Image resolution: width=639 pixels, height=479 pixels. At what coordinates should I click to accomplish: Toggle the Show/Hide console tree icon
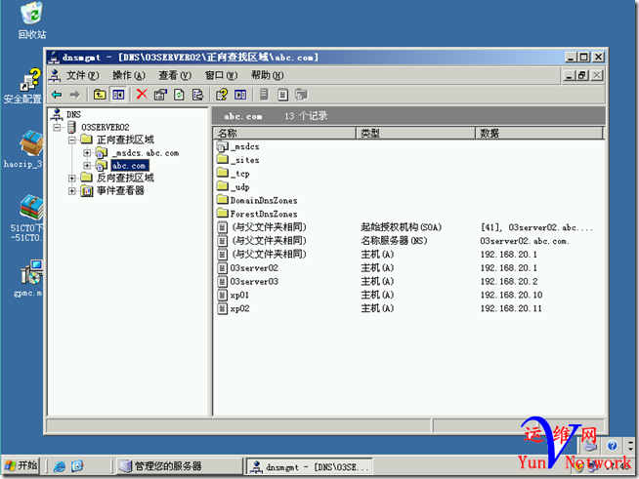(x=118, y=95)
